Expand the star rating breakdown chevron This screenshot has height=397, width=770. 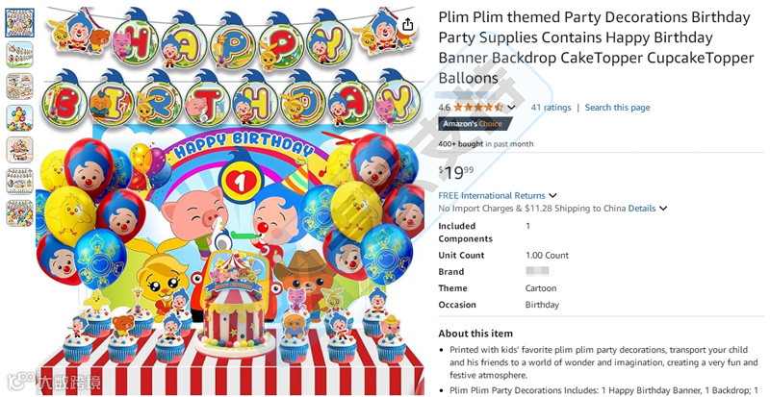511,108
